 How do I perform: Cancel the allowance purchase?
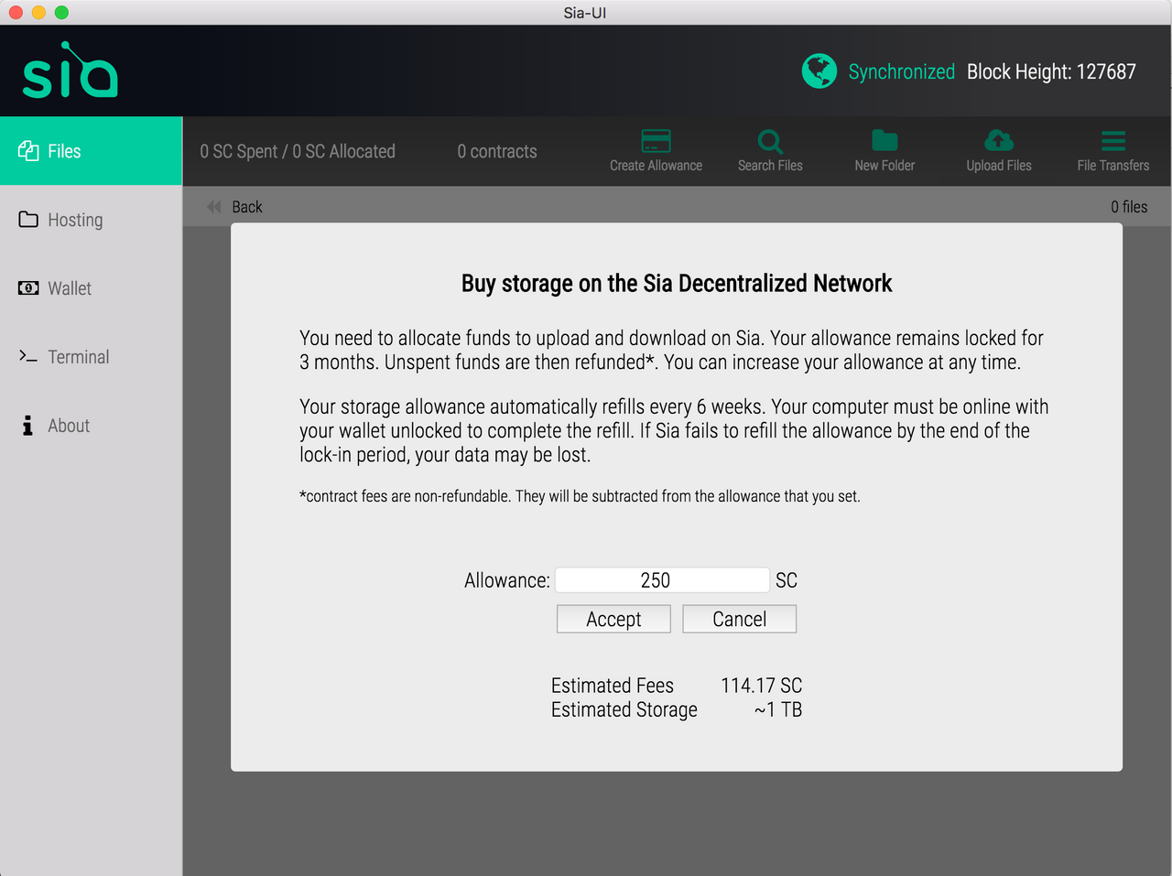coord(739,619)
